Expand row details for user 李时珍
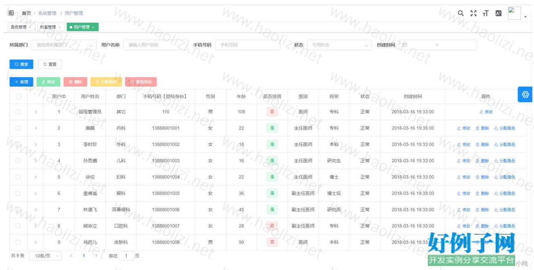This screenshot has height=270, width=534. 36,144
